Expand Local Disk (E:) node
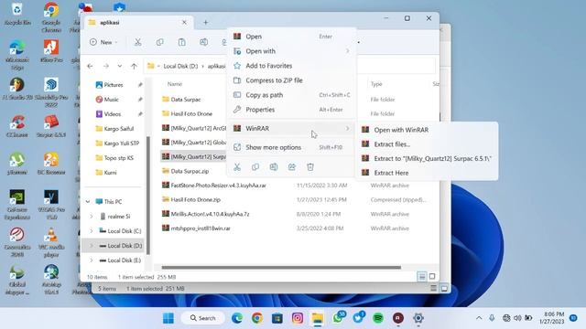This screenshot has height=329, width=586. (x=92, y=260)
